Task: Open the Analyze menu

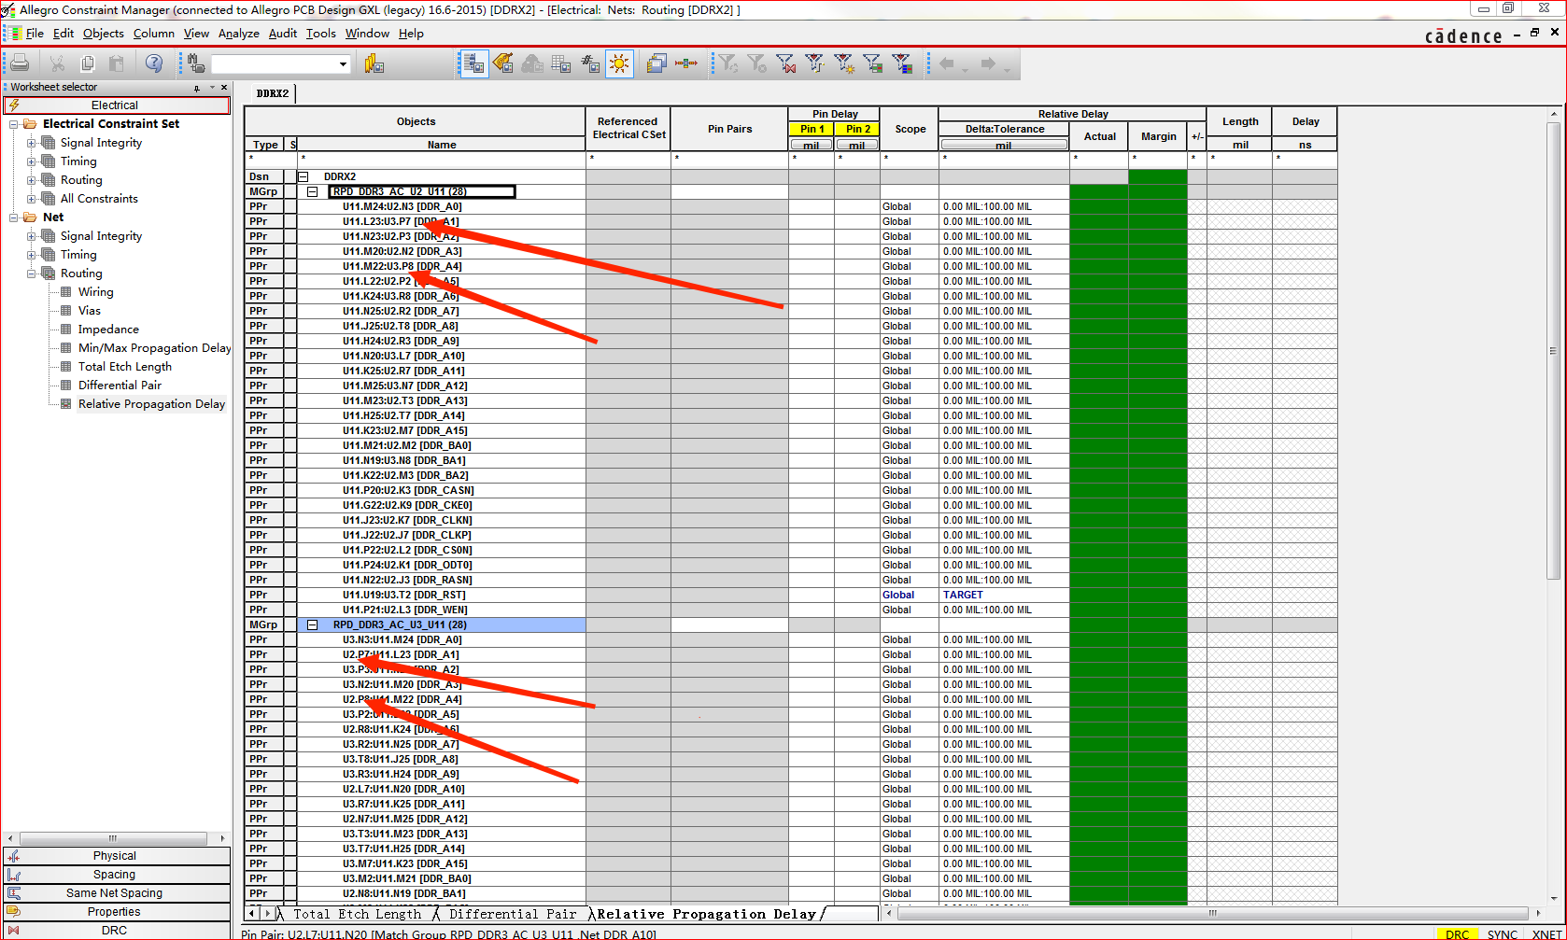Action: [x=239, y=34]
